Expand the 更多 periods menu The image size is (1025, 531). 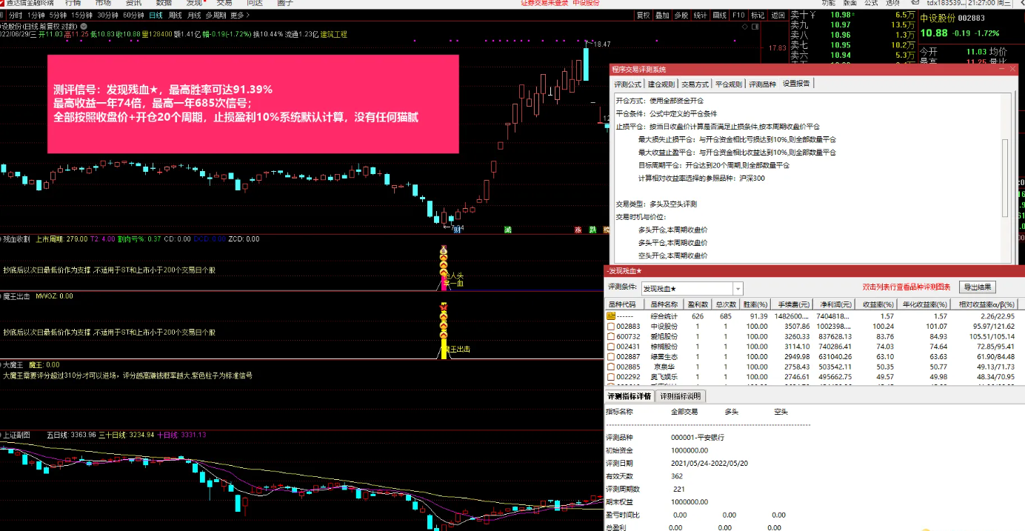tap(238, 15)
